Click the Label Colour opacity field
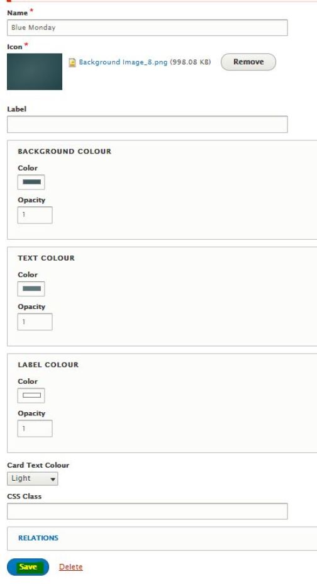Screen dimensions: 317x584 click(x=35, y=429)
